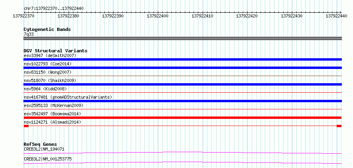This screenshot has width=353, height=168.
Task: Click the 7q33 band label
Action: tap(29, 34)
